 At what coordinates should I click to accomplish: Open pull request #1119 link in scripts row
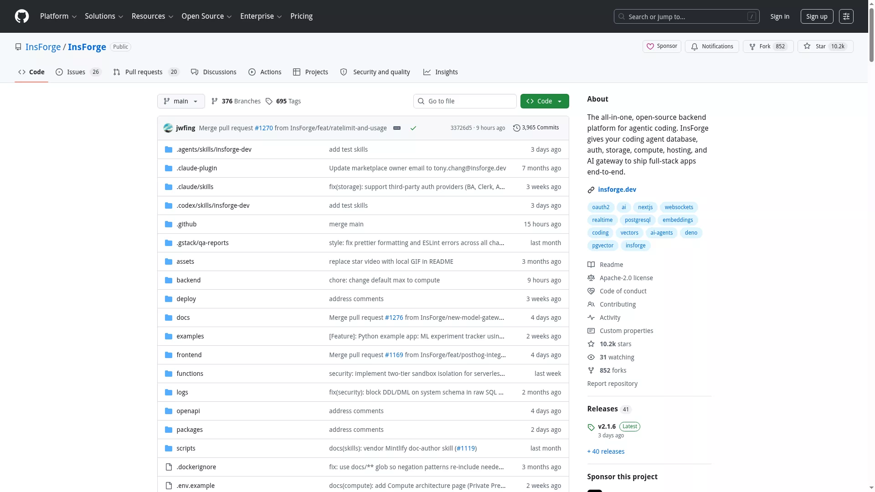click(465, 448)
